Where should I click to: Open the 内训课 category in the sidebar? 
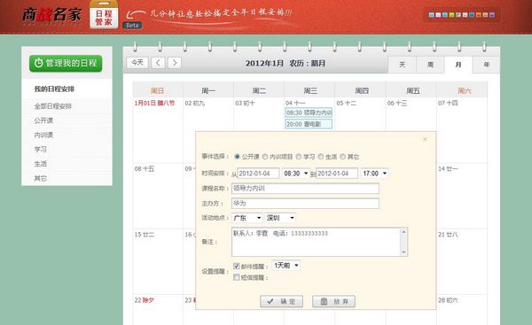pos(43,135)
